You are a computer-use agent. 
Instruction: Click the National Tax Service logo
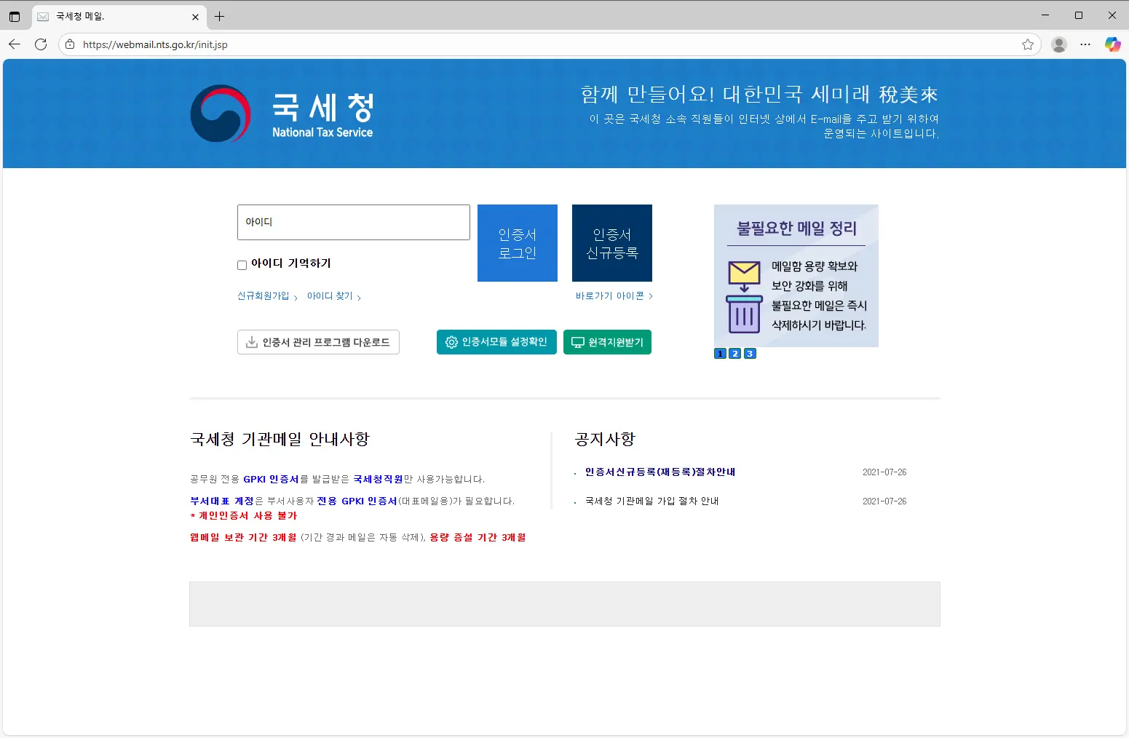tap(282, 114)
